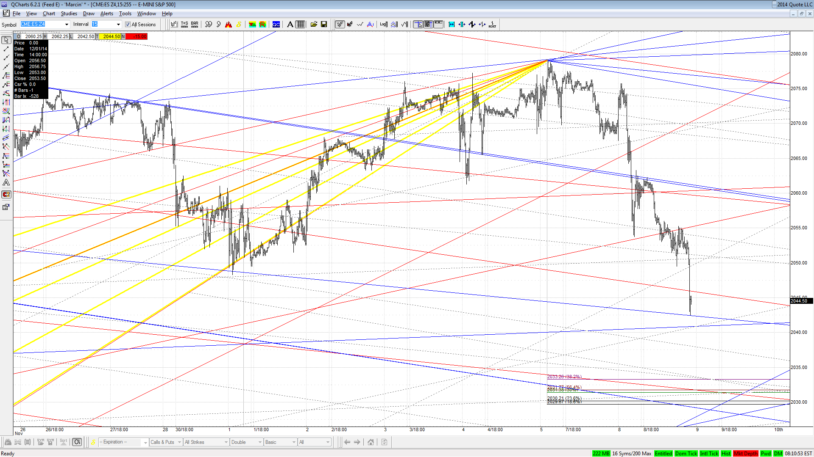
Task: Click the home icon in bottom toolbar
Action: pyautogui.click(x=371, y=442)
